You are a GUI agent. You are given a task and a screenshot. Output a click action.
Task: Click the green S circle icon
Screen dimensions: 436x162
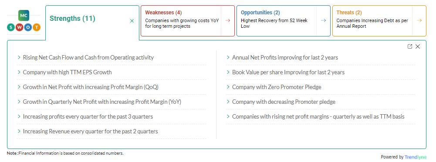tap(11, 27)
